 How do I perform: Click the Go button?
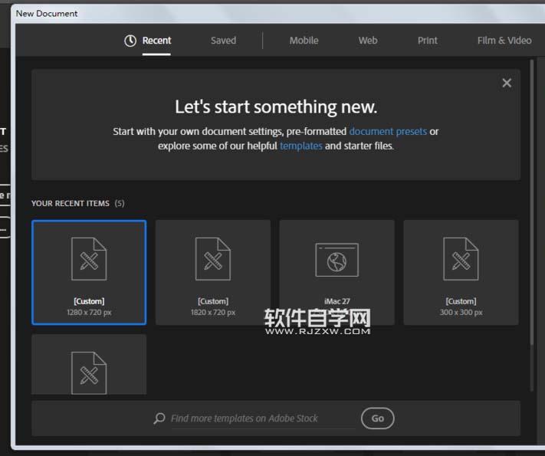[x=377, y=418]
